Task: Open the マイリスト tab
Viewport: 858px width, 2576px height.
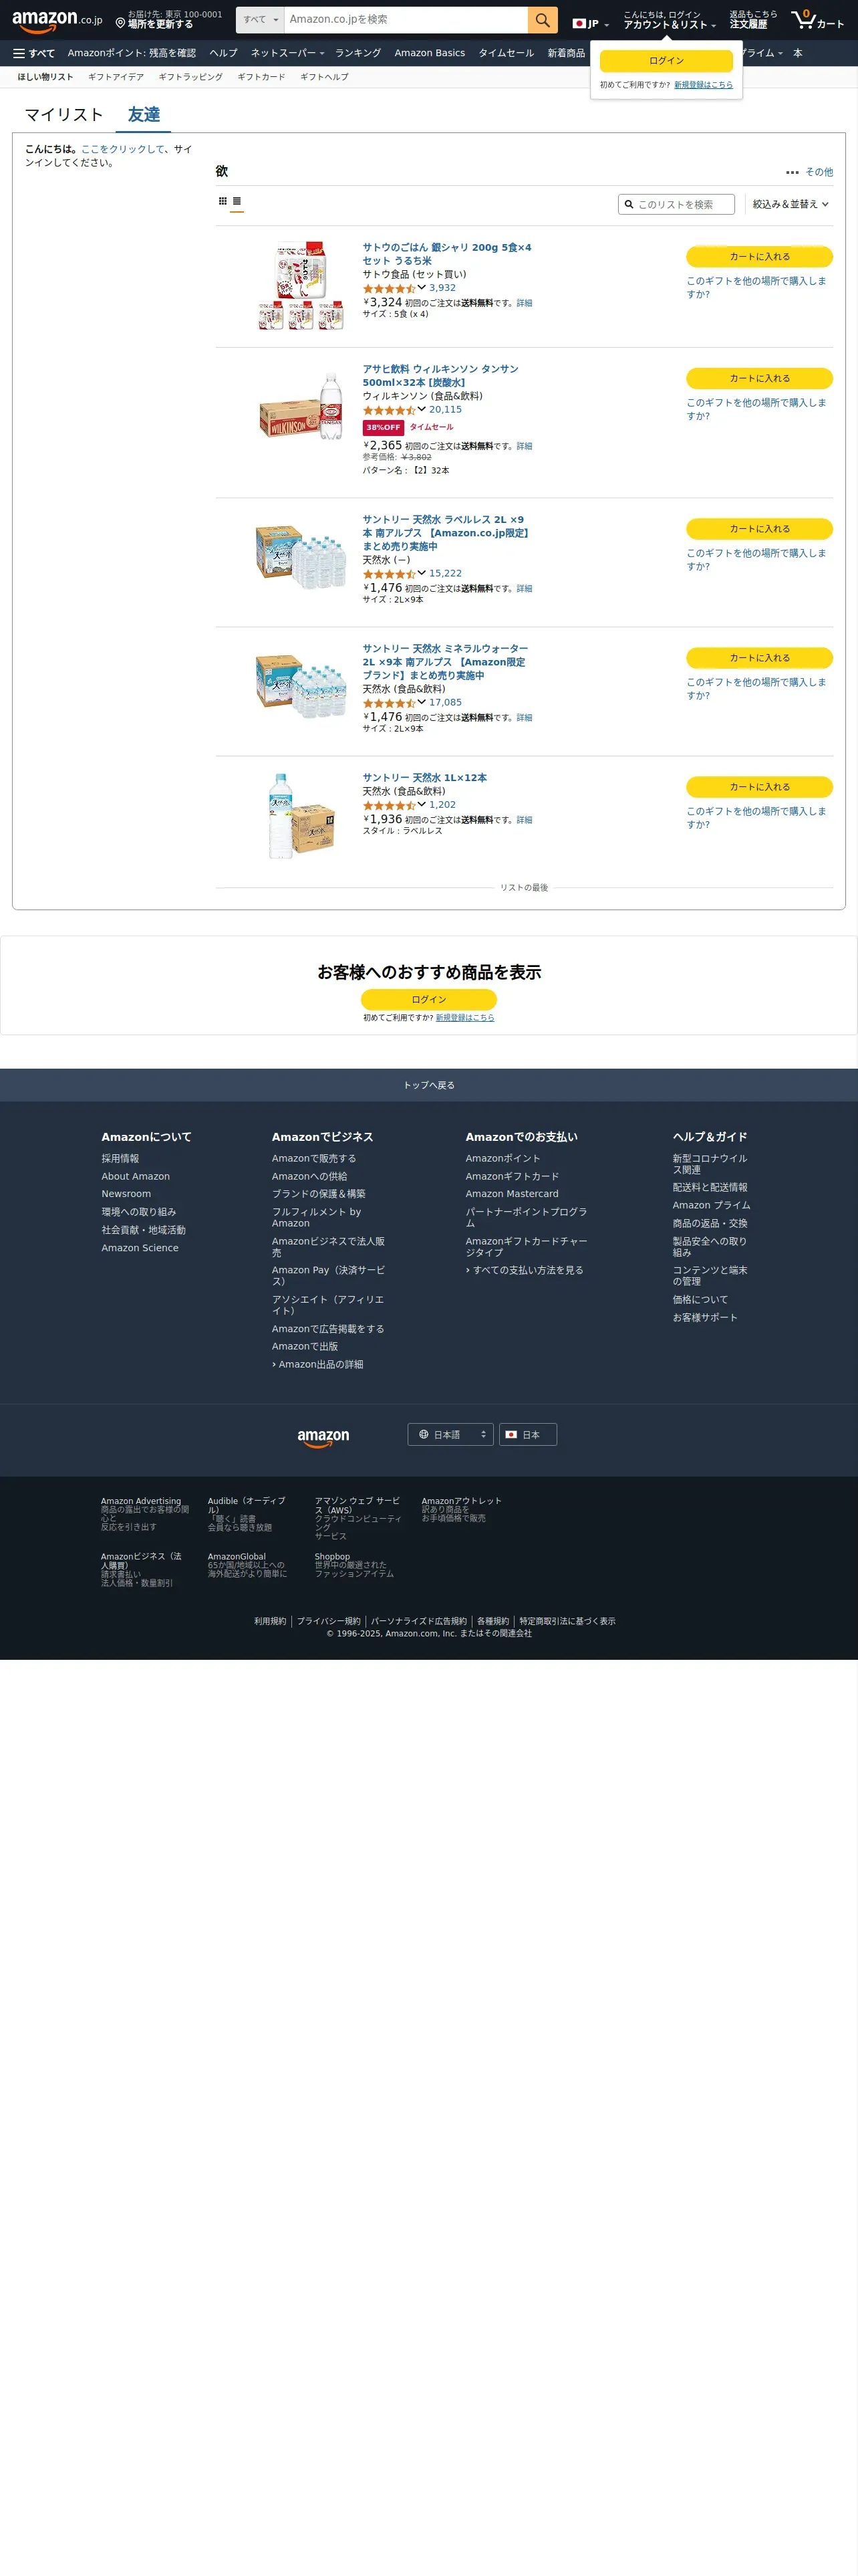Action: click(x=64, y=115)
